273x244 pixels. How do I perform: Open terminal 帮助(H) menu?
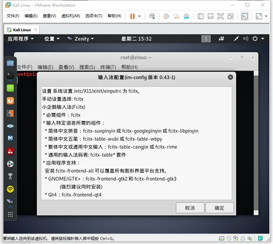(x=129, y=67)
